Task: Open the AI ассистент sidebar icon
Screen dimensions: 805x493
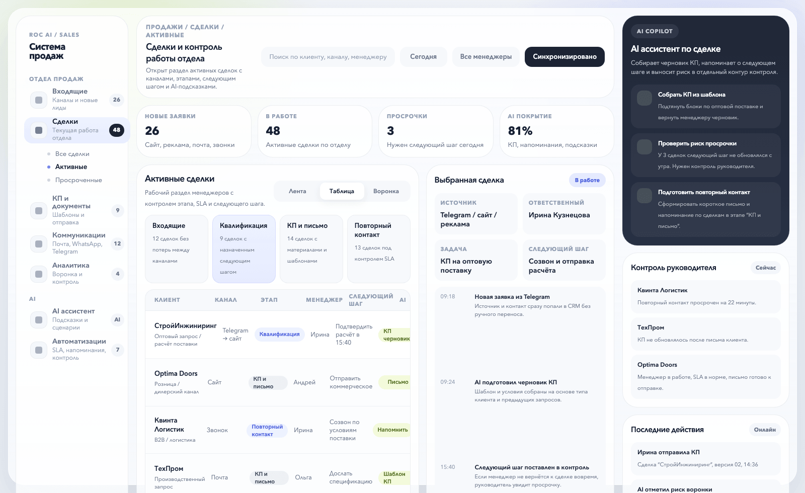Action: coord(39,320)
